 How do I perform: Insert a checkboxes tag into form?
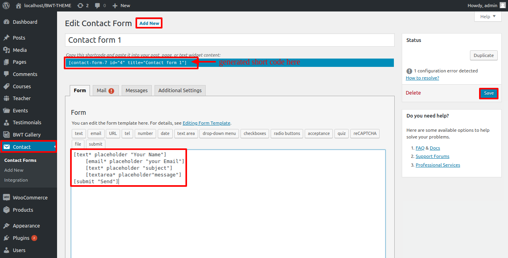pyautogui.click(x=255, y=133)
